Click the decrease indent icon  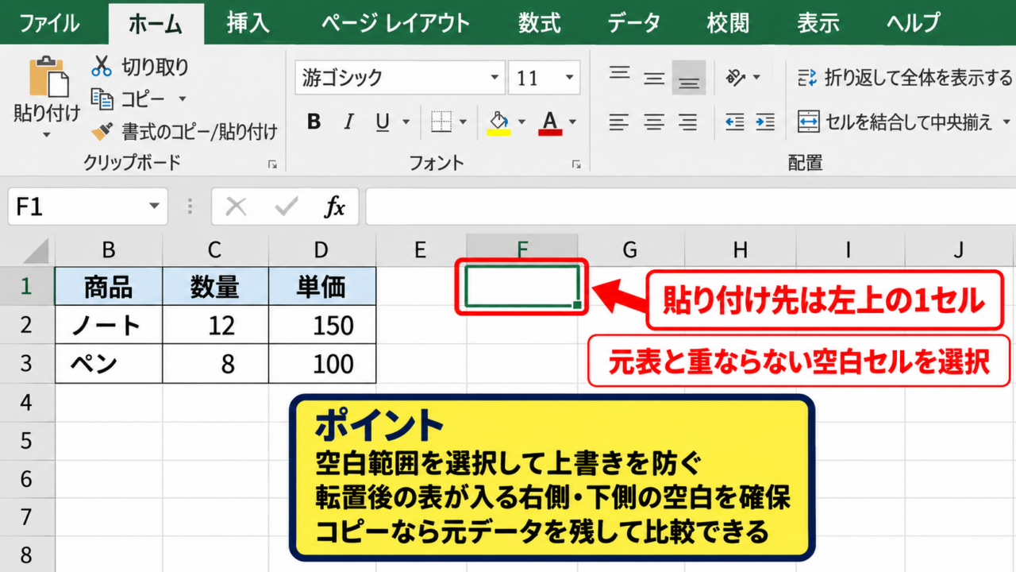click(x=735, y=122)
